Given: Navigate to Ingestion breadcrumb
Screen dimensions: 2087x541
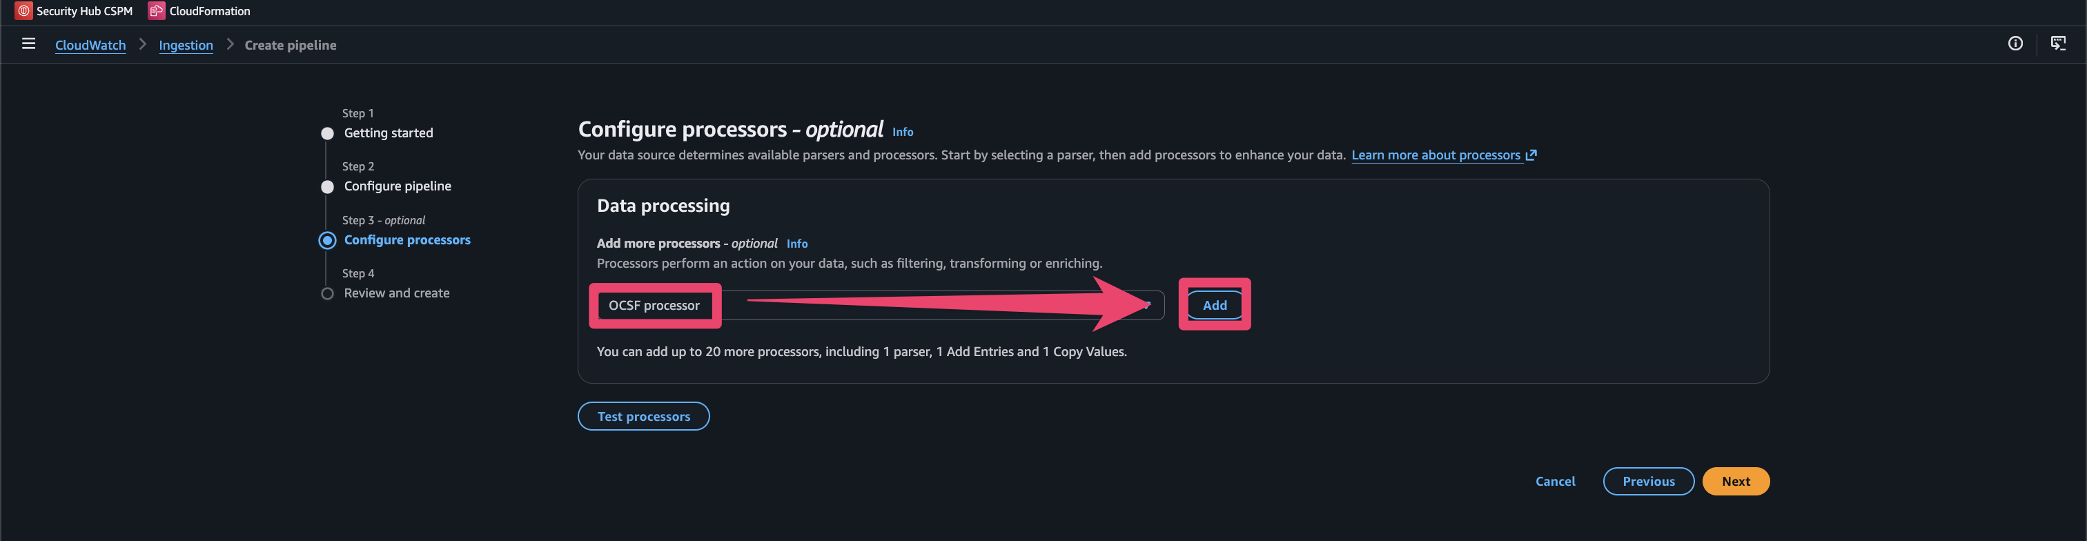Looking at the screenshot, I should pos(186,46).
